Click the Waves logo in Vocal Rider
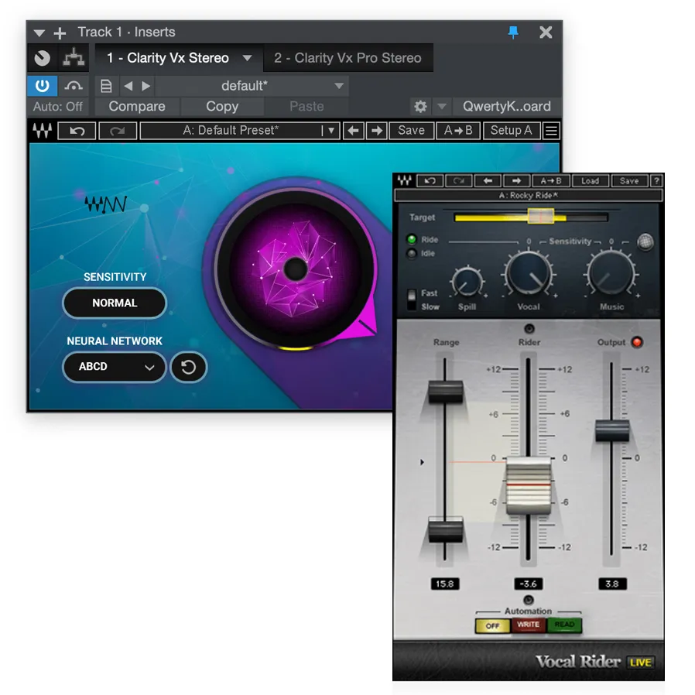Image resolution: width=695 pixels, height=695 pixels. [x=404, y=180]
